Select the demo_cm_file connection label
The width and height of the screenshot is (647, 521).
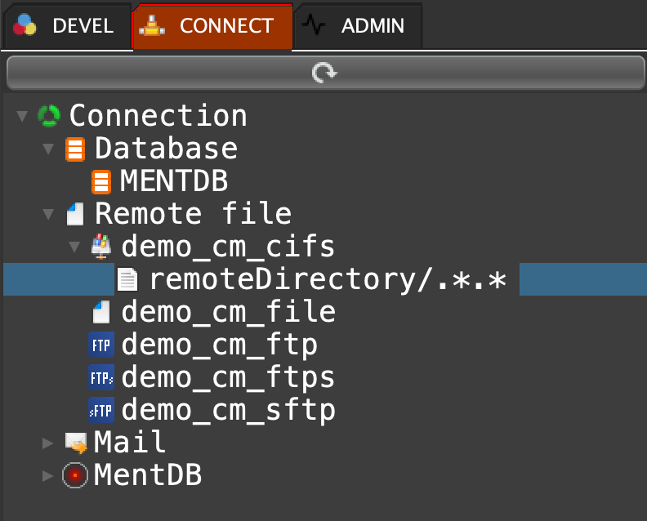pyautogui.click(x=228, y=312)
